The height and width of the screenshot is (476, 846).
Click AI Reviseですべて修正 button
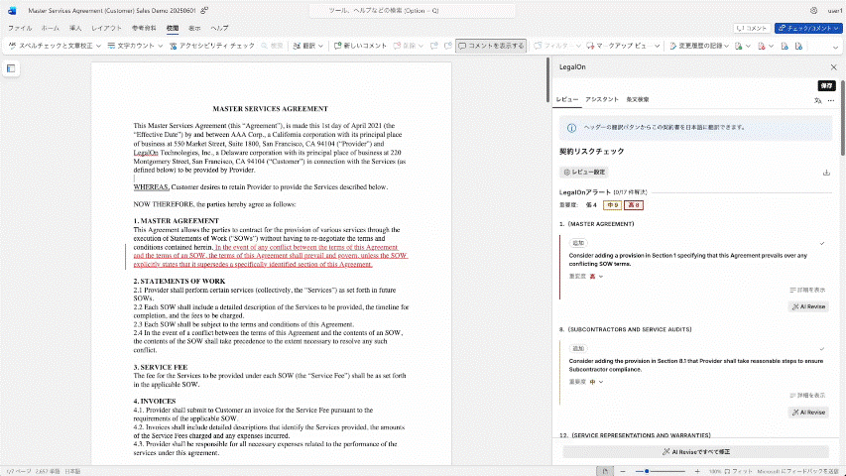(696, 452)
